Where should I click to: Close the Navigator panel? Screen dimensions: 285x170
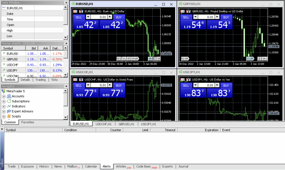[x=66, y=86]
